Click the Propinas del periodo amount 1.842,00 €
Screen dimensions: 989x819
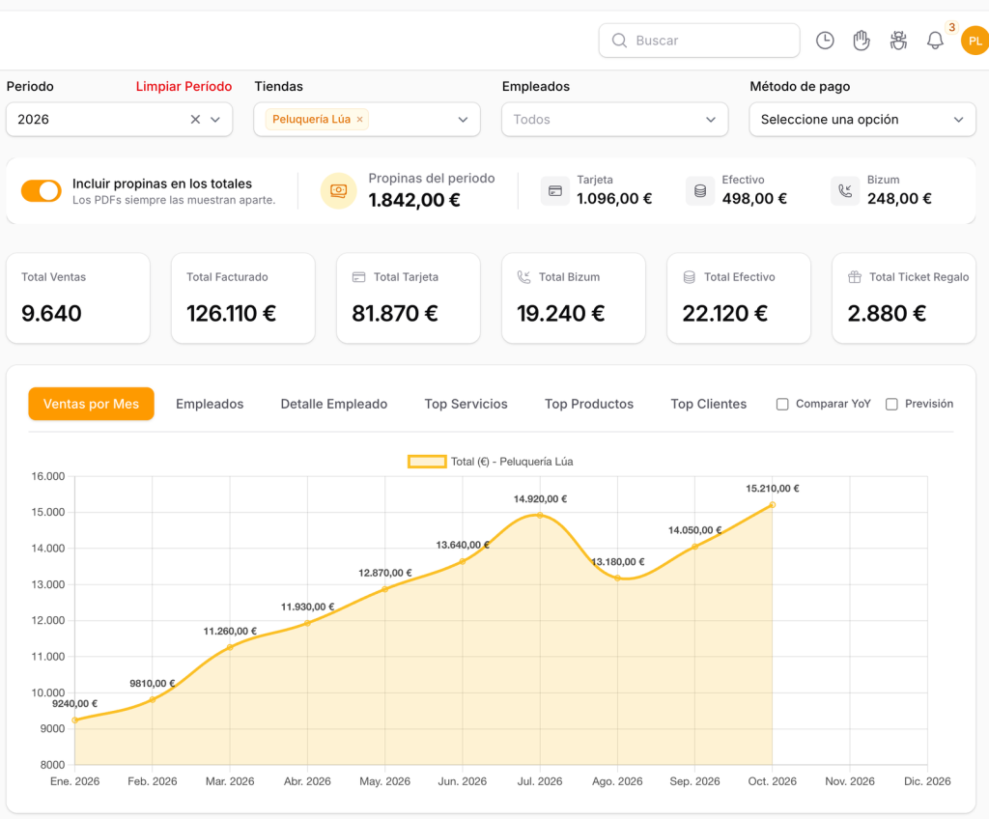click(x=414, y=200)
